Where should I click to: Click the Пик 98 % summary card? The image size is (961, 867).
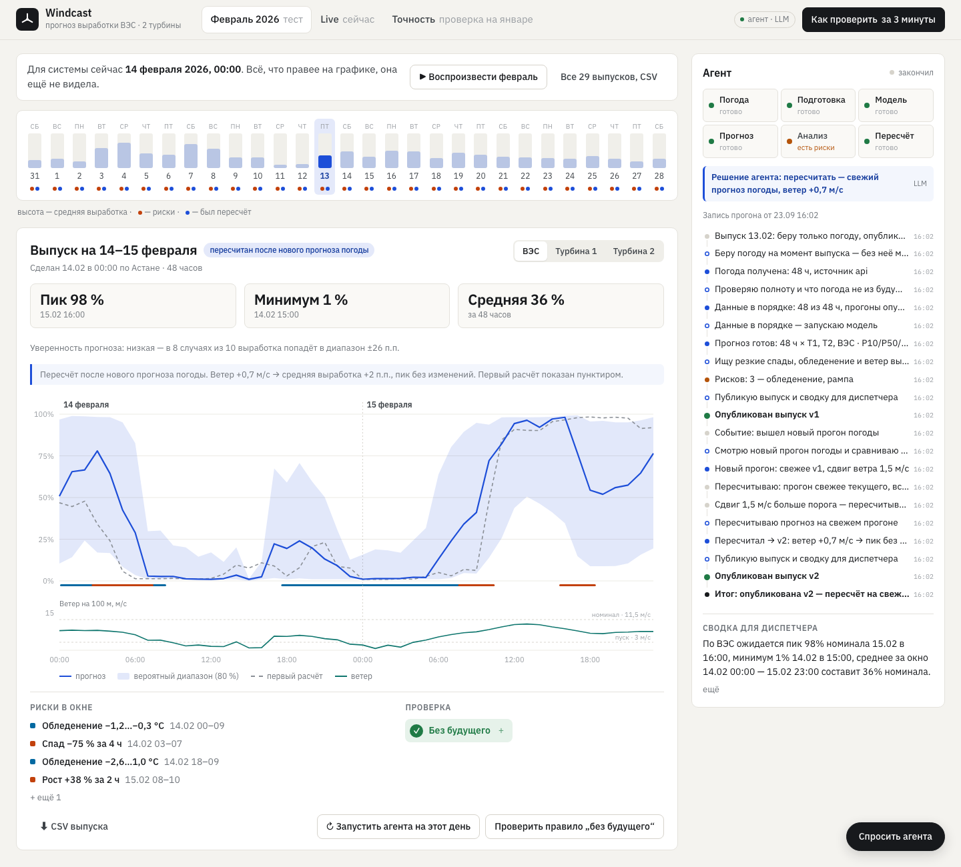coord(133,306)
